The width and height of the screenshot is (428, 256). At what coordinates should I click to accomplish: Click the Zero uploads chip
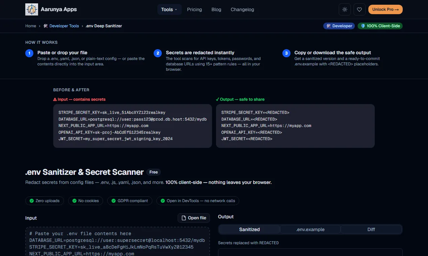click(x=44, y=201)
